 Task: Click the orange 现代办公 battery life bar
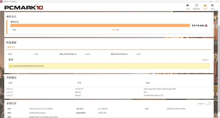100,25
